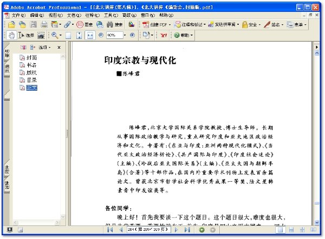Toggle Continuous page layout in status bar
The height and width of the screenshot is (239, 325).
[x=291, y=230]
